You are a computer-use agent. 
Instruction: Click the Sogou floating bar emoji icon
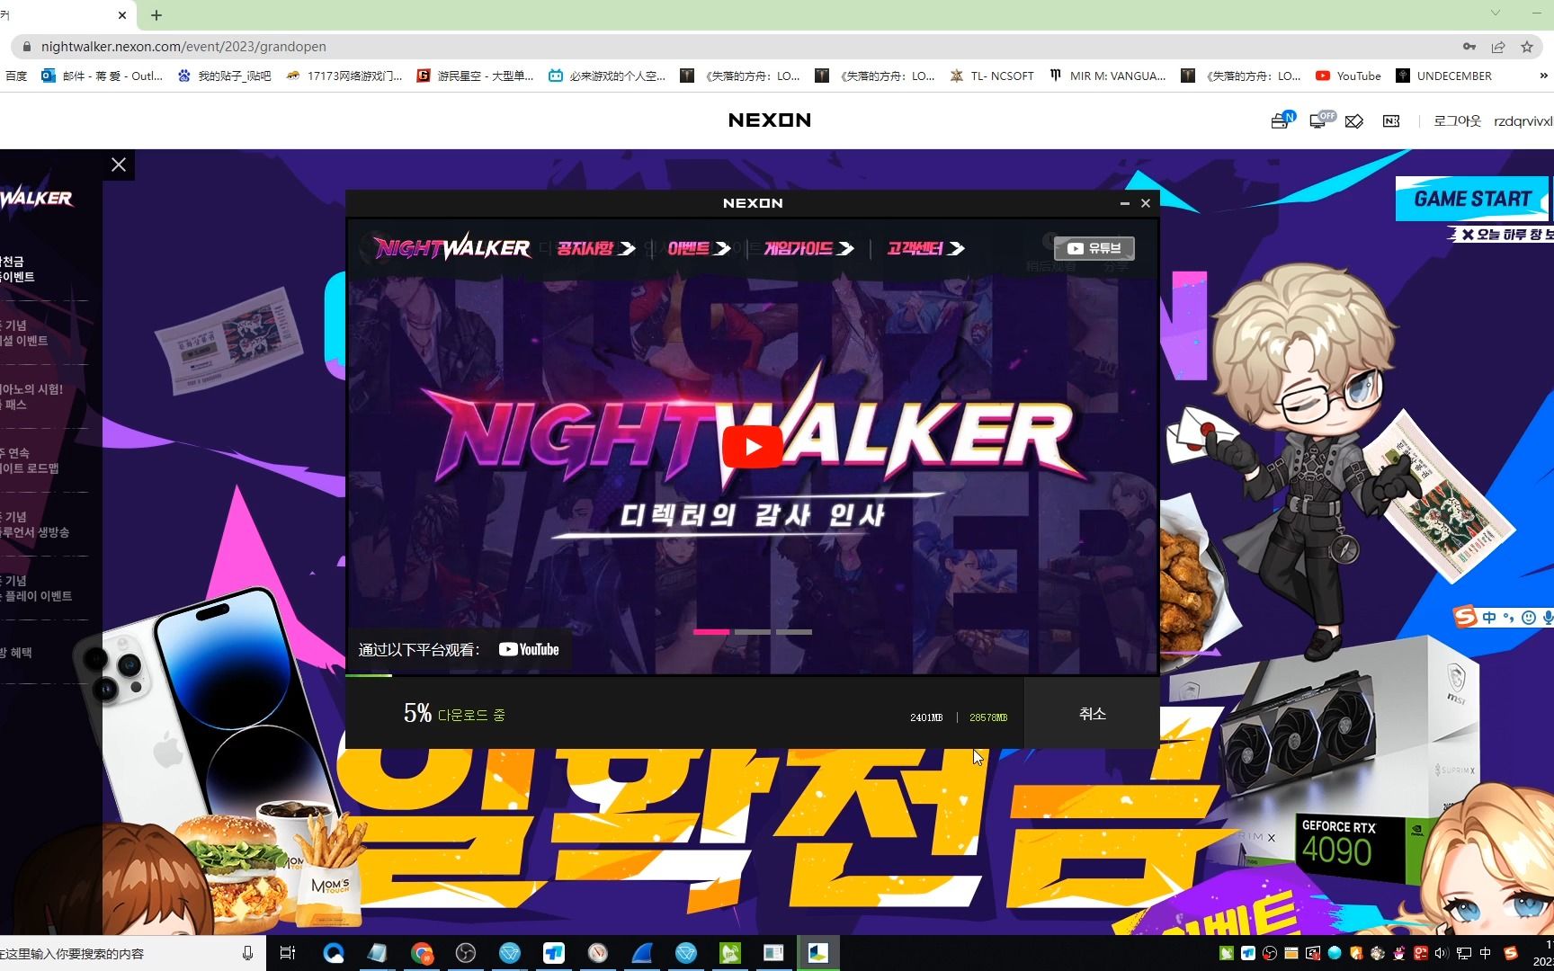tap(1528, 618)
